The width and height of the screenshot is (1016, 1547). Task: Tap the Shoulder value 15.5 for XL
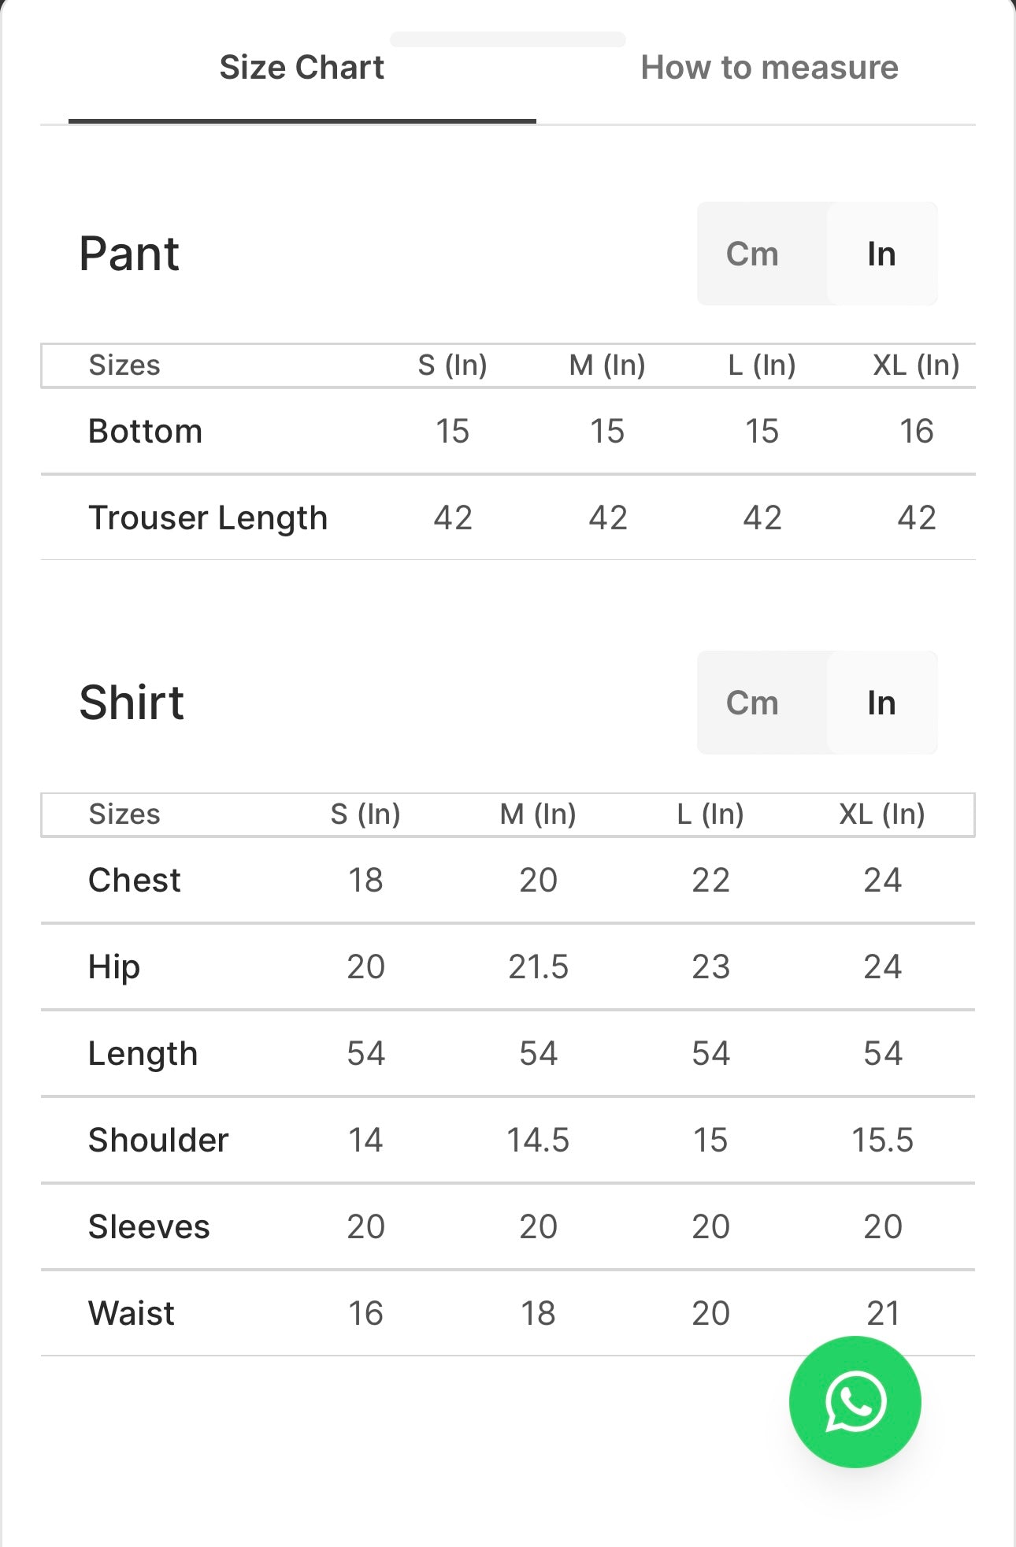click(x=882, y=1140)
